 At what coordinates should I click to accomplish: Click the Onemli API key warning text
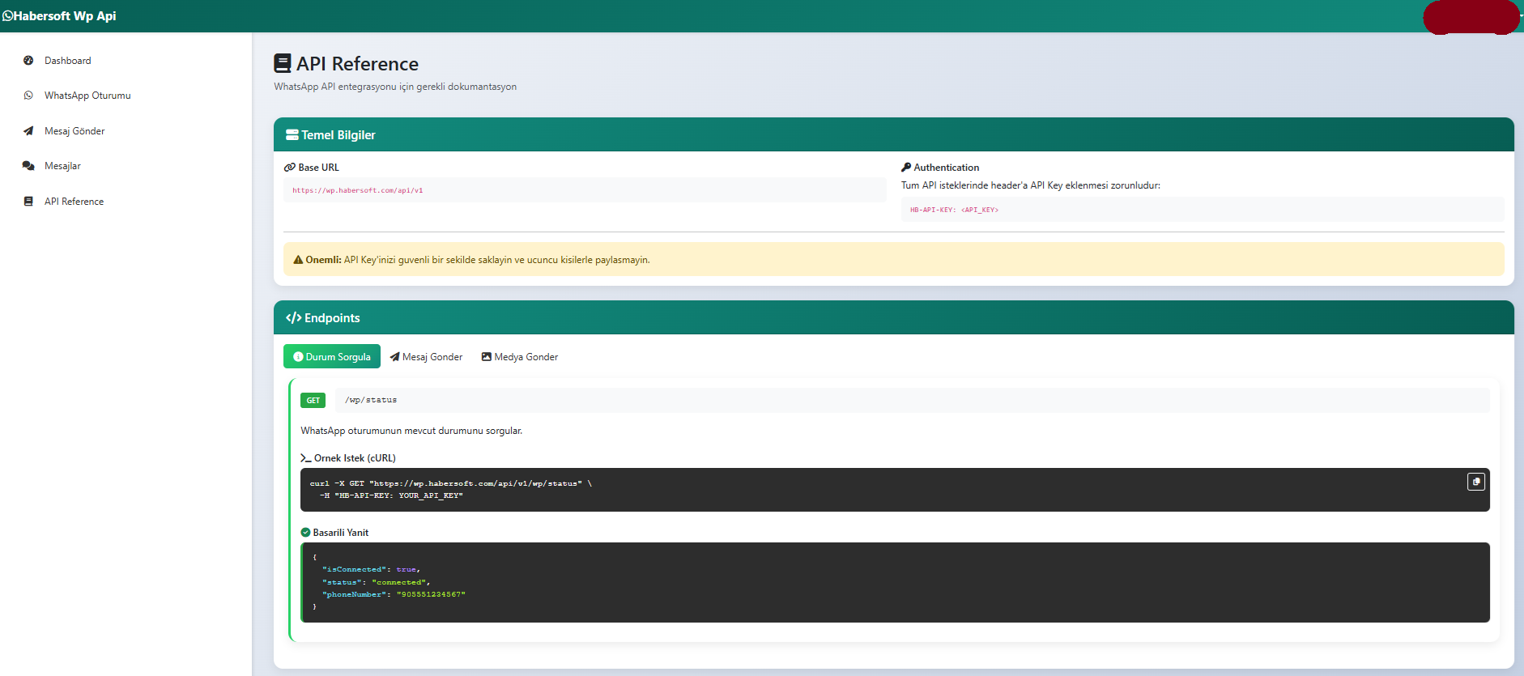[478, 260]
